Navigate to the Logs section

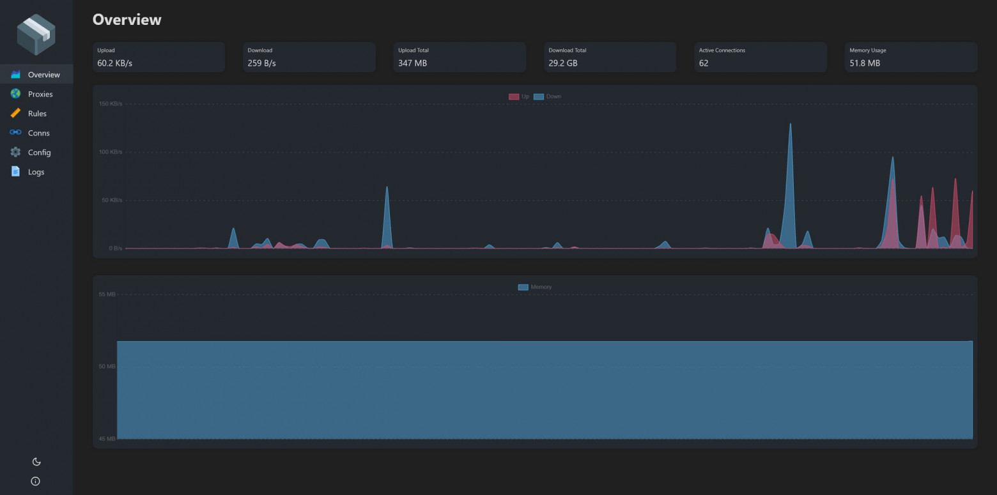36,171
